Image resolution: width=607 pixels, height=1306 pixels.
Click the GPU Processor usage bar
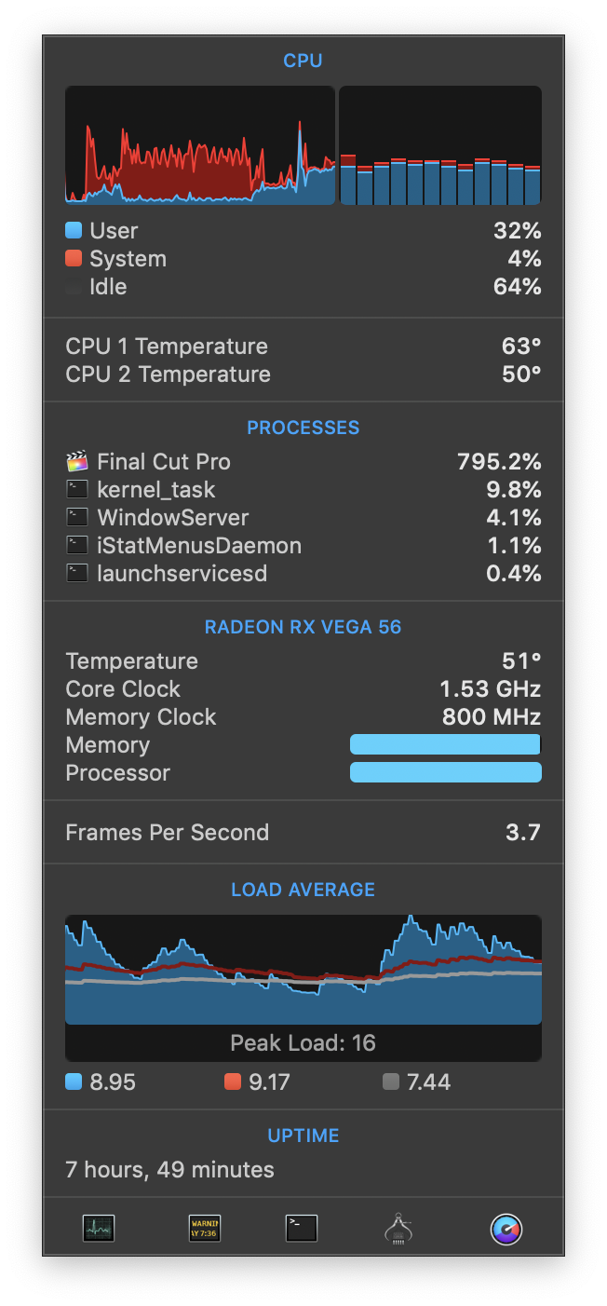(x=445, y=772)
